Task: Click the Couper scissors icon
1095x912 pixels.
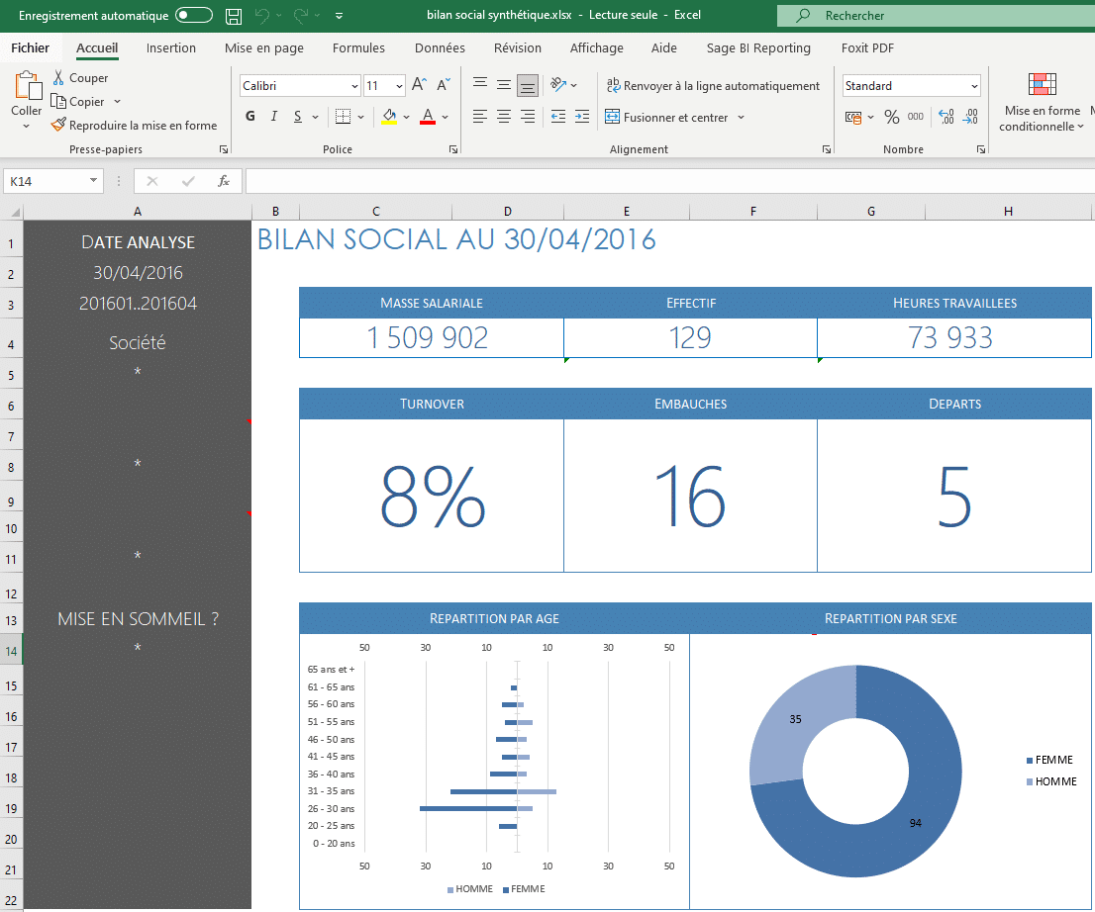Action: [58, 78]
